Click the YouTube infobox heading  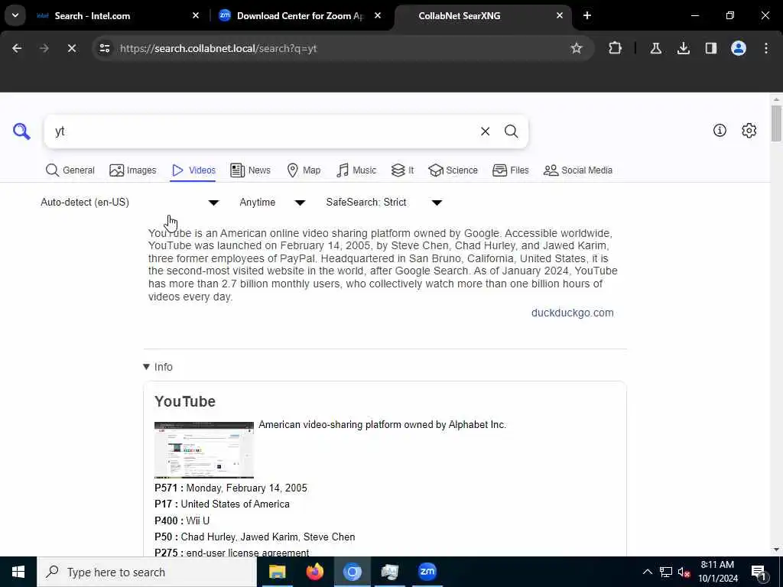(185, 401)
